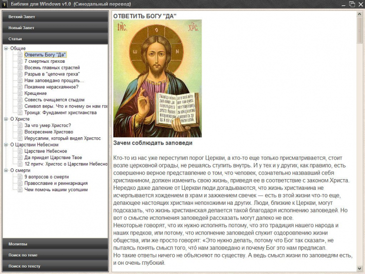365x274 pixels.
Task: Open article Крещение
Action: (36, 93)
